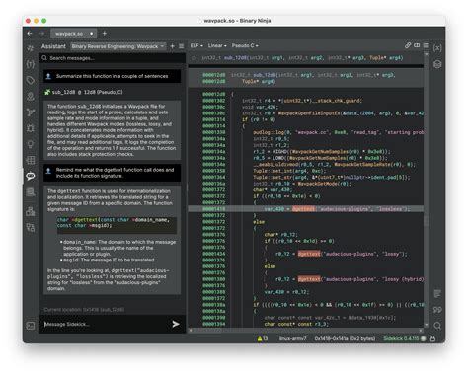The height and width of the screenshot is (373, 468).
Task: Click dgettext call on the "lossy" line
Action: [309, 254]
